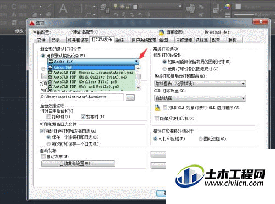This screenshot has width=275, height=204.
Task: Toggle 打印 OLE 对象时使用 OLE 应用程序 checkbox
Action: (165, 107)
